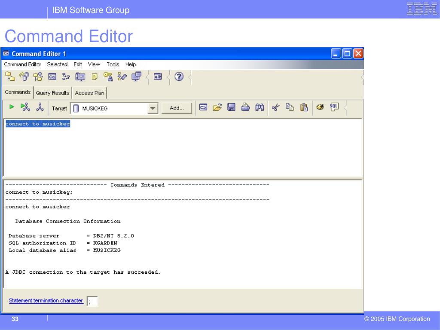Cut selection with scissors icon
The image size is (440, 330).
tap(276, 107)
